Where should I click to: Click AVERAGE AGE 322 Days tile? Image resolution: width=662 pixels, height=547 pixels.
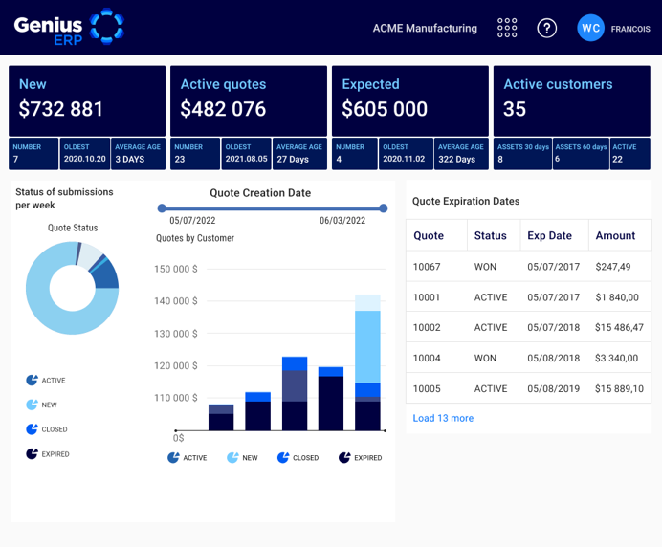click(x=461, y=154)
